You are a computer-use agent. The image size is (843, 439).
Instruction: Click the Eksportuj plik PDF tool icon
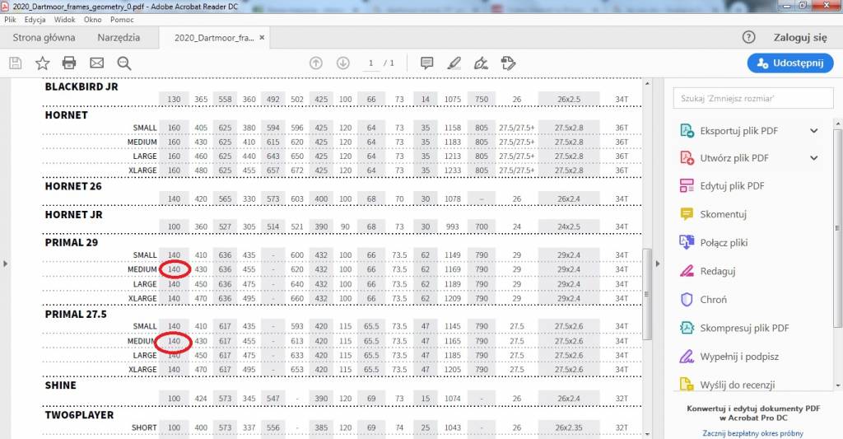coord(687,130)
